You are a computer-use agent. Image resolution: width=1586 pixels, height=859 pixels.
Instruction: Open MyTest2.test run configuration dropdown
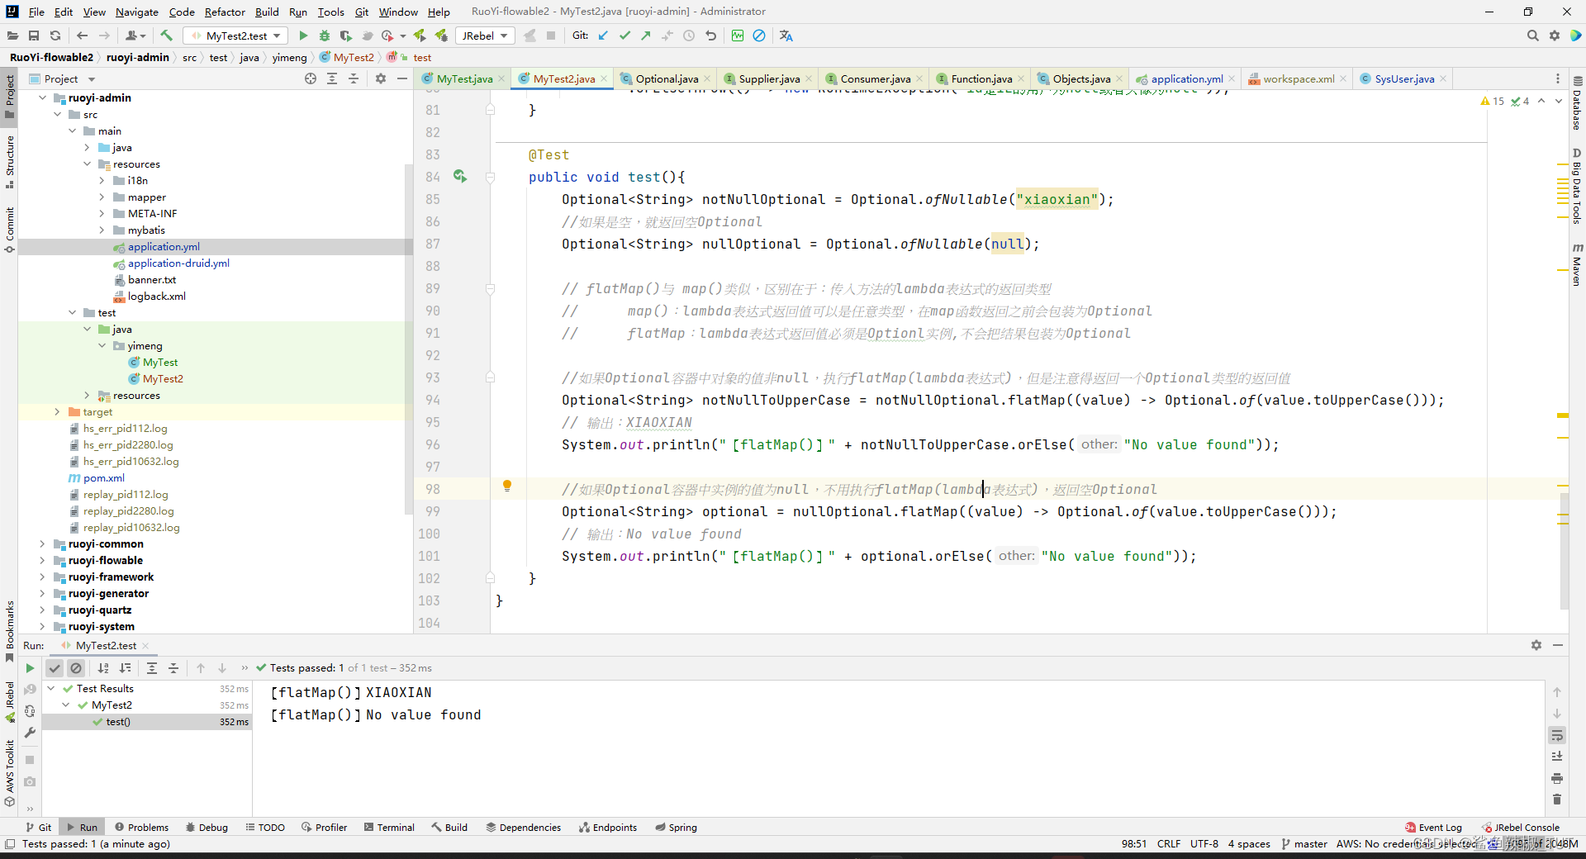coord(237,36)
